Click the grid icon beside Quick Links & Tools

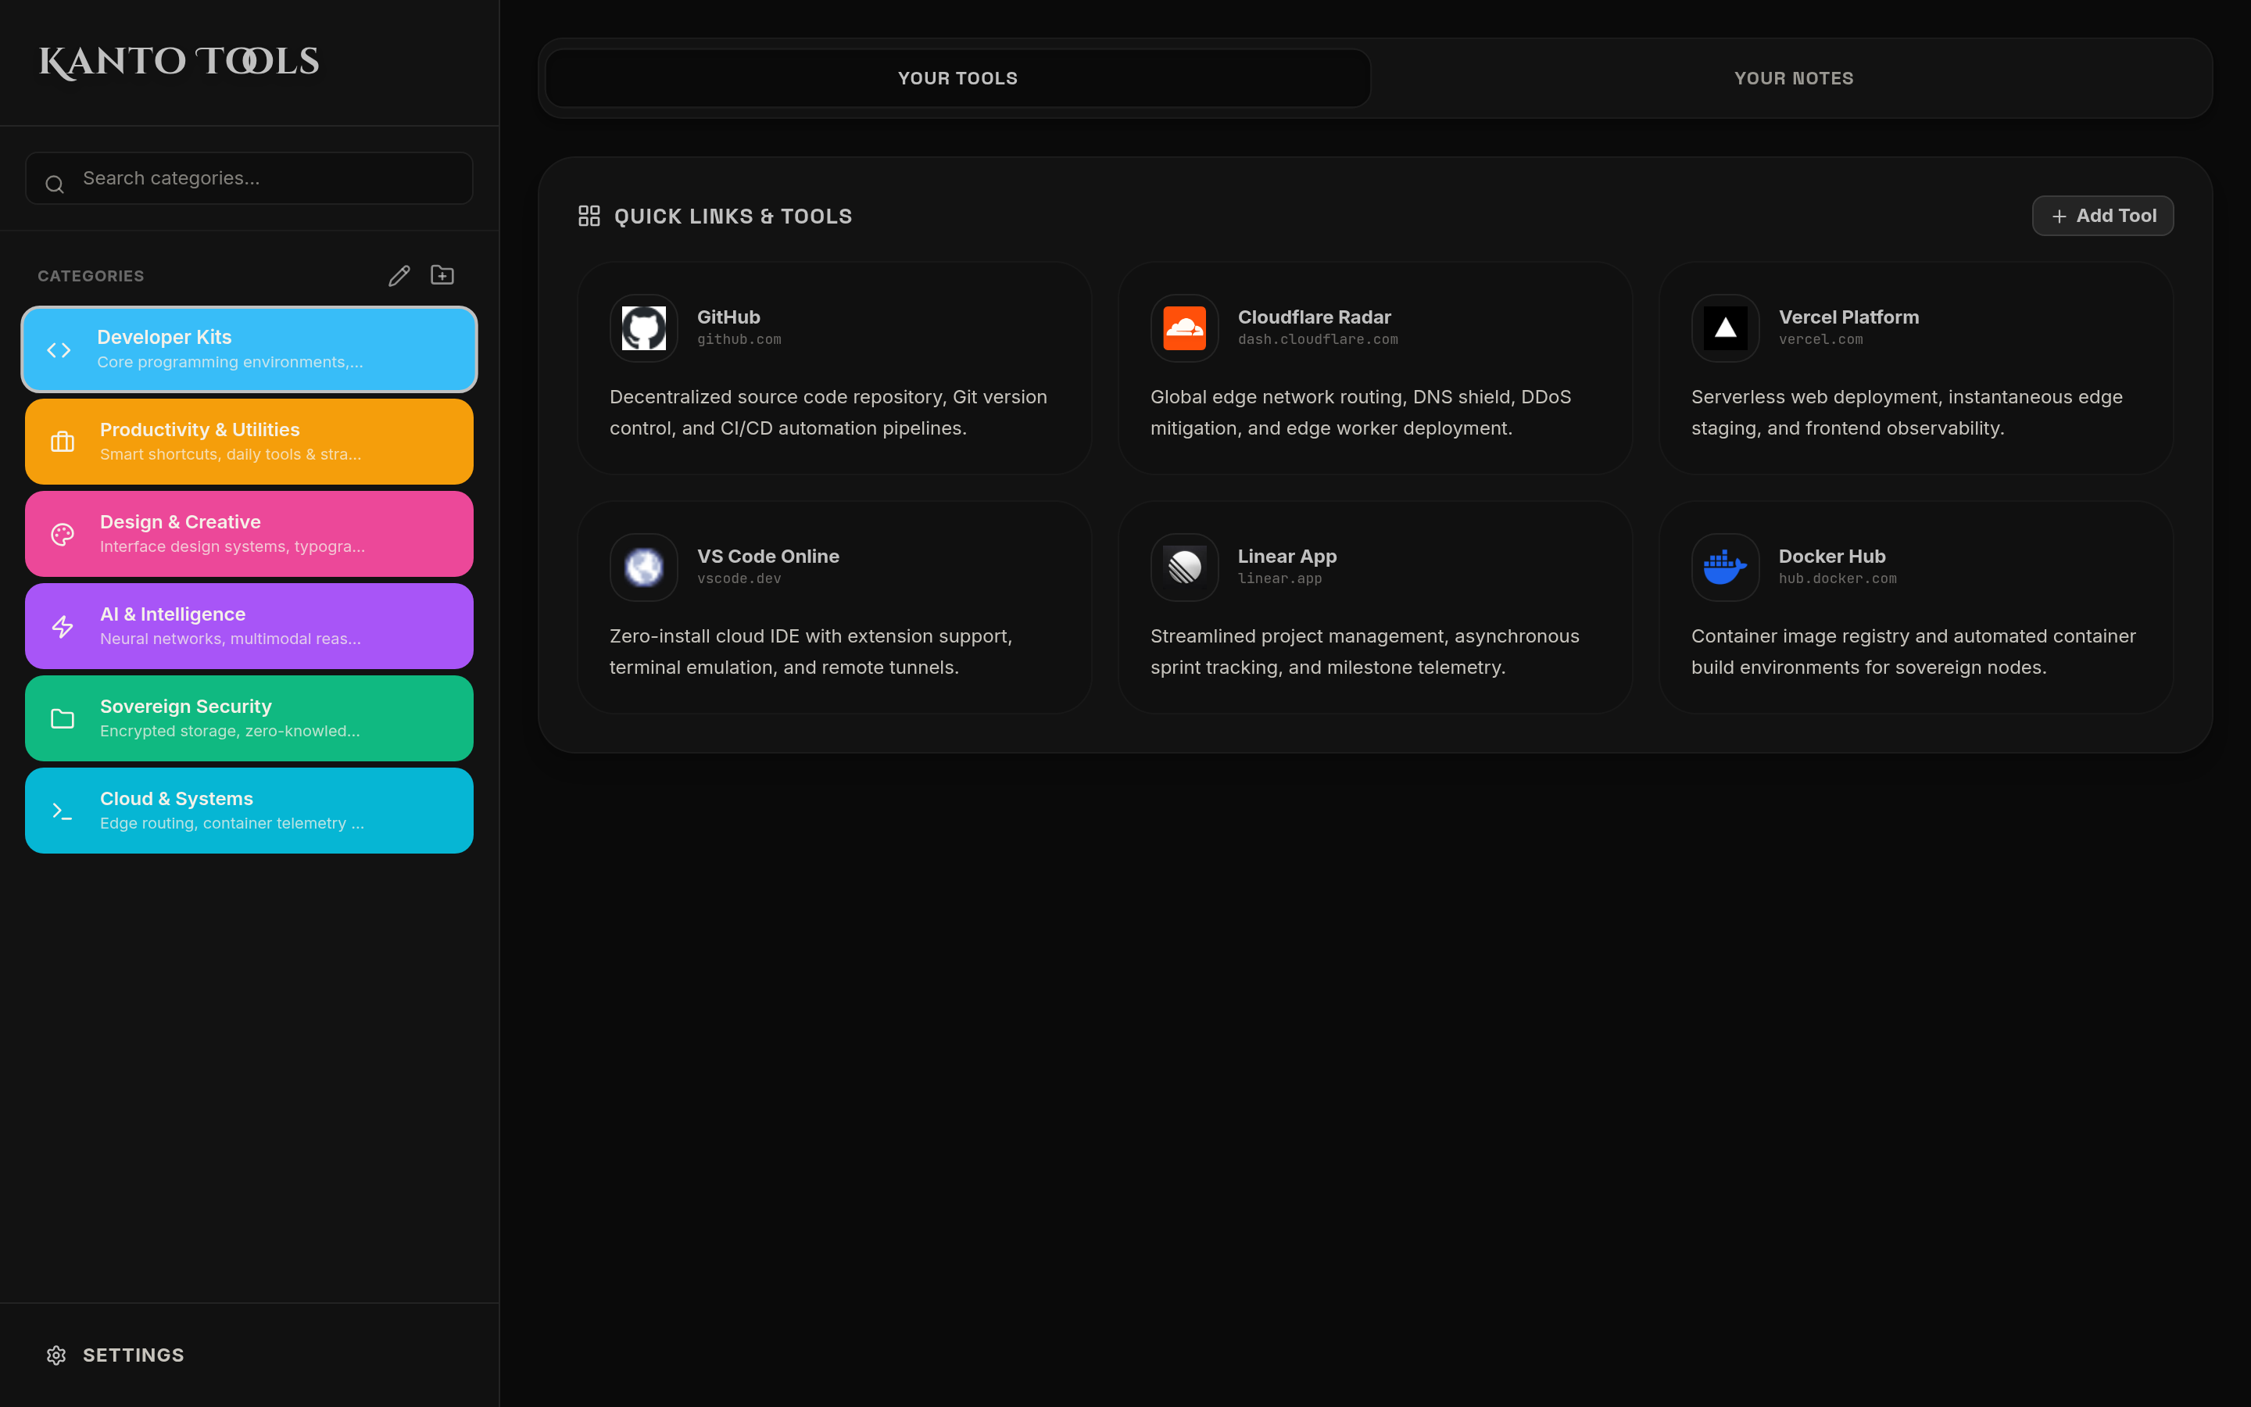click(589, 216)
